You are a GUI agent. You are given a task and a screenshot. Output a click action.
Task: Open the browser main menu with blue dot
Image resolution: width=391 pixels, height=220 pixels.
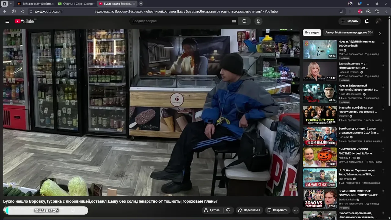(360, 4)
